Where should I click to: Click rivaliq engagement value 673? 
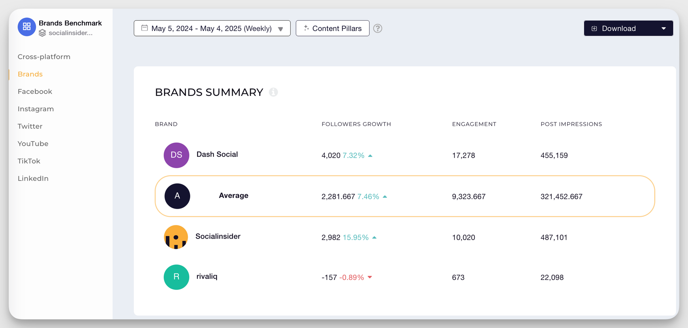pos(458,278)
